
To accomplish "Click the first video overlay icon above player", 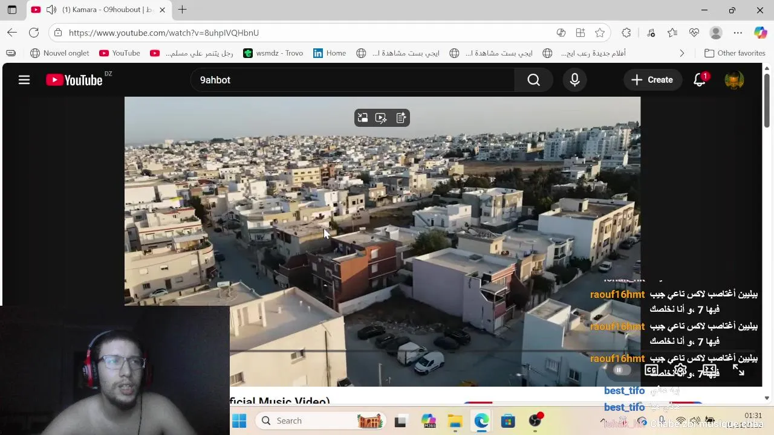I will point(363,118).
